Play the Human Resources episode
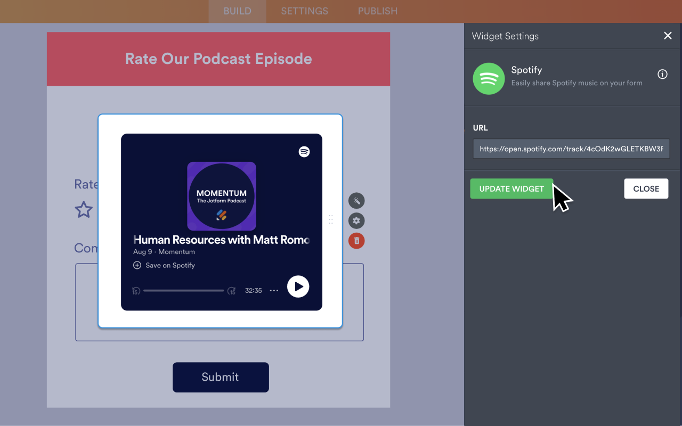Viewport: 682px width, 426px height. point(298,286)
